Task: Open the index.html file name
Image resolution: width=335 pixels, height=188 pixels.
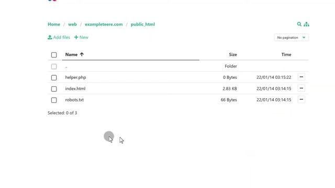Action: [x=75, y=89]
